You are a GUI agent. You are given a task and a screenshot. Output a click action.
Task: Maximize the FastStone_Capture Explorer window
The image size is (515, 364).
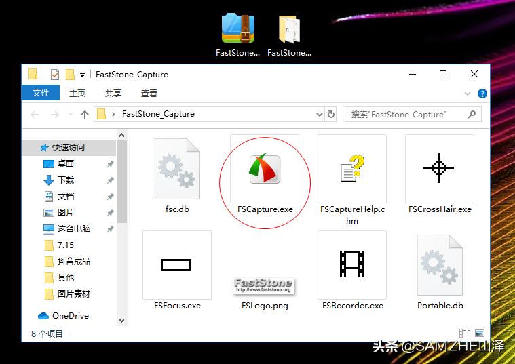[443, 74]
